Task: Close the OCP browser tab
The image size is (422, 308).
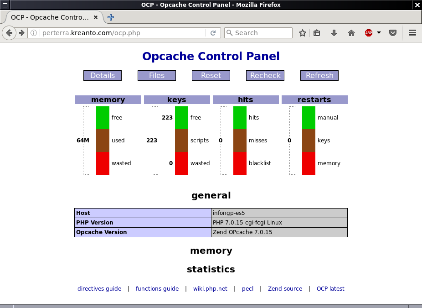Action: [96, 17]
